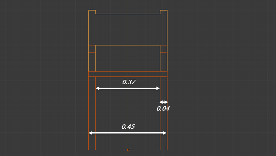Click the 0.45 dimension label
Image resolution: width=276 pixels, height=156 pixels.
128,127
